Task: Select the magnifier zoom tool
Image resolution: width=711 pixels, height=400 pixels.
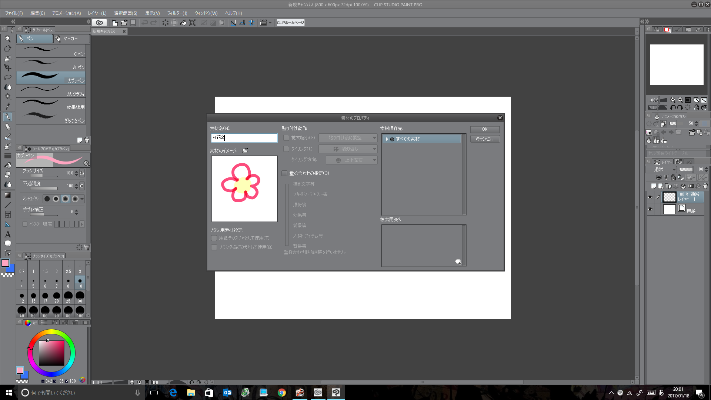Action: [x=7, y=39]
